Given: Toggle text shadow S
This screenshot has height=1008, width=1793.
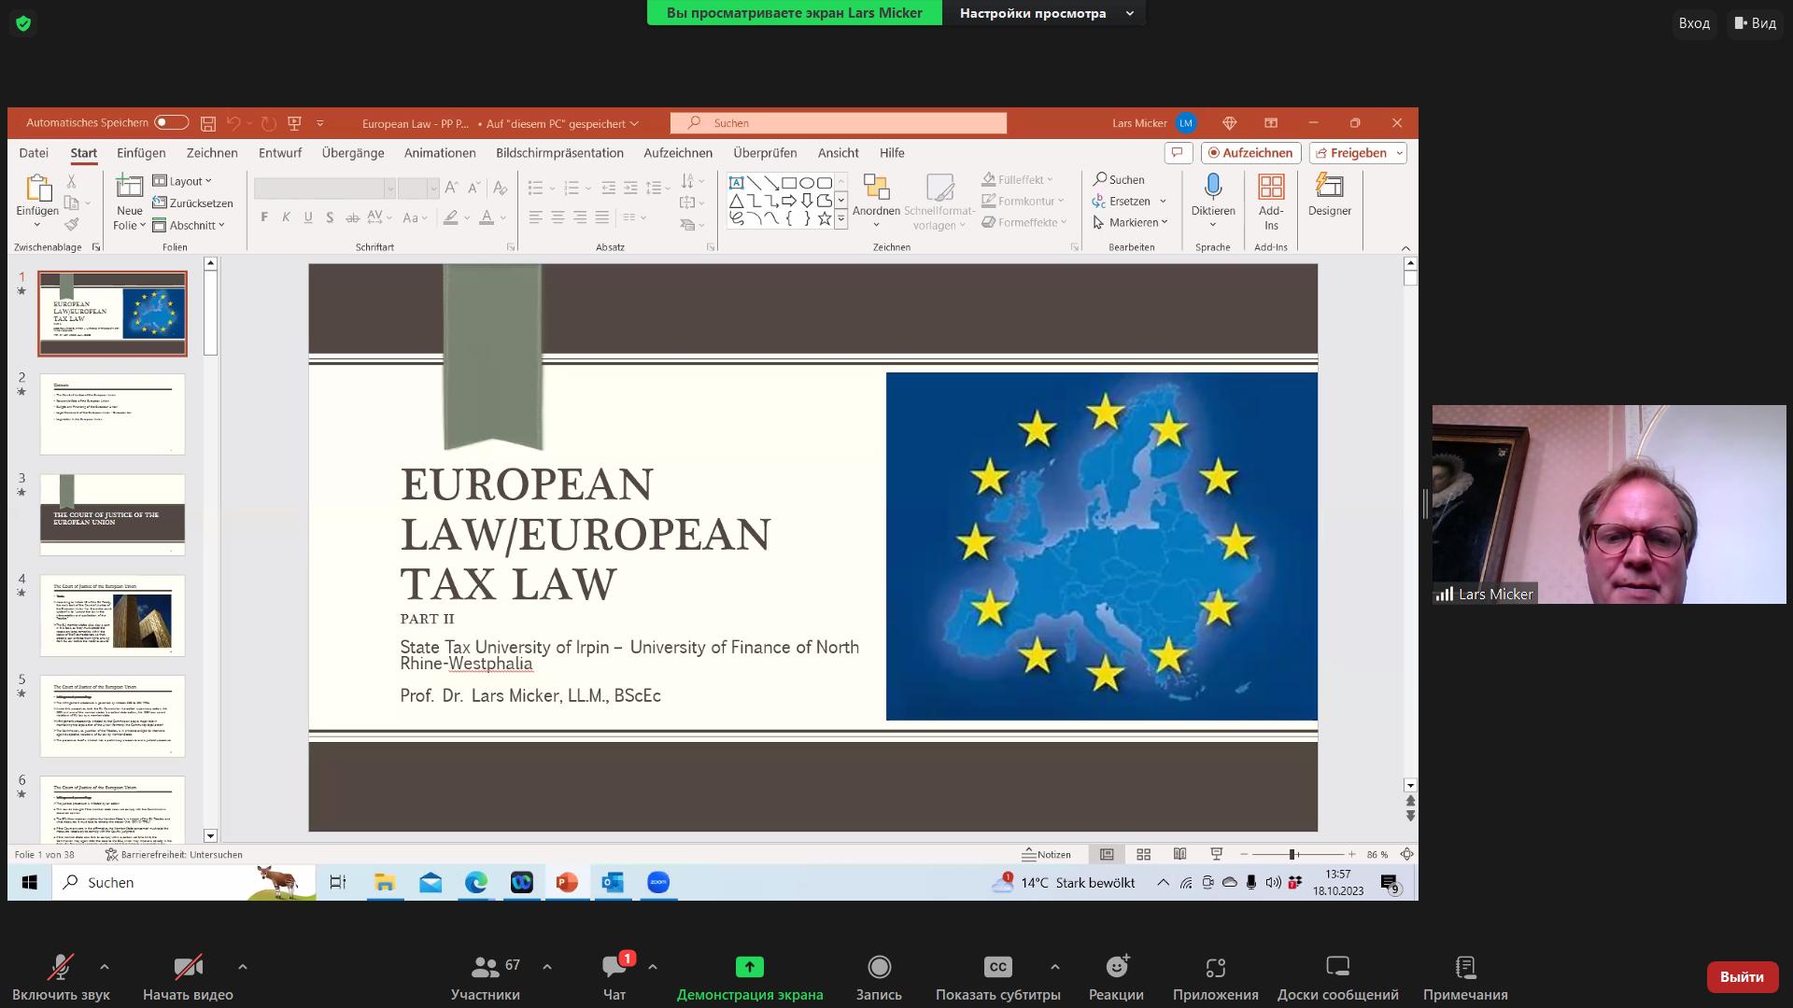Looking at the screenshot, I should (x=330, y=217).
